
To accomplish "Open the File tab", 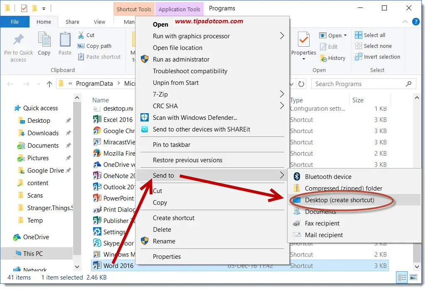I will coord(15,22).
